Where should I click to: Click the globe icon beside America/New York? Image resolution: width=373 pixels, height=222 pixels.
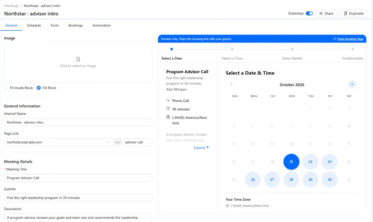click(168, 117)
